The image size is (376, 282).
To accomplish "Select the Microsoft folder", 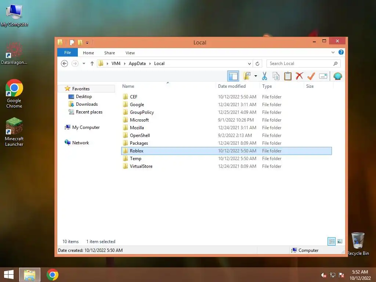I will (226, 120).
